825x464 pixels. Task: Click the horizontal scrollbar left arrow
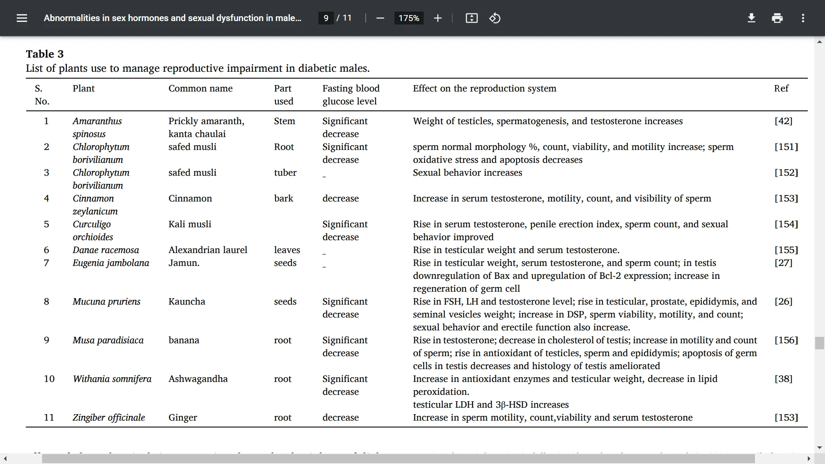point(5,459)
